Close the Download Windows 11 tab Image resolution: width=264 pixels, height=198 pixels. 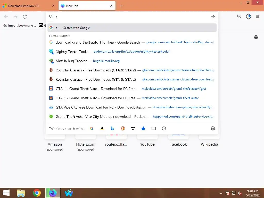[x=53, y=6]
